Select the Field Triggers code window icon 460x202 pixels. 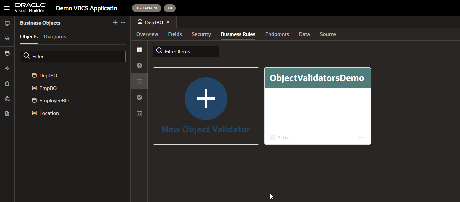139,113
